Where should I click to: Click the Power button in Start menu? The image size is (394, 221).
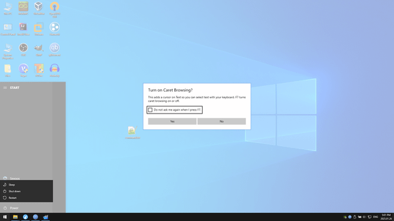26,208
